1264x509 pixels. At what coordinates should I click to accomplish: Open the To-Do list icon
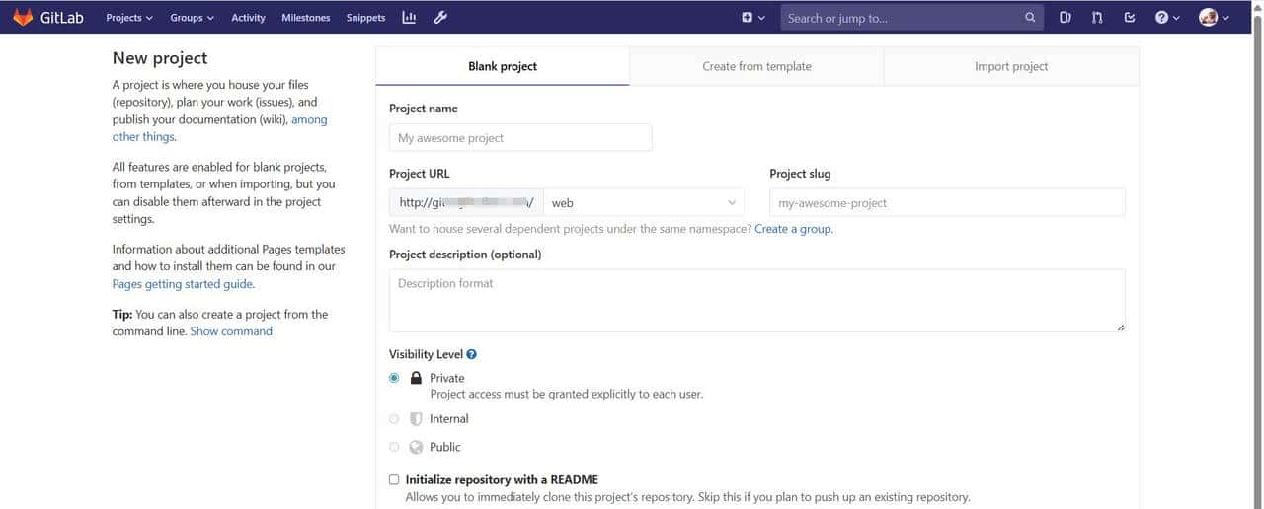(x=1130, y=17)
